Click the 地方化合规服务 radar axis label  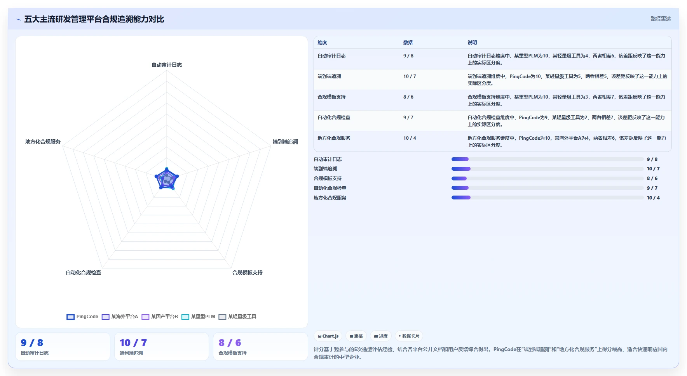43,142
